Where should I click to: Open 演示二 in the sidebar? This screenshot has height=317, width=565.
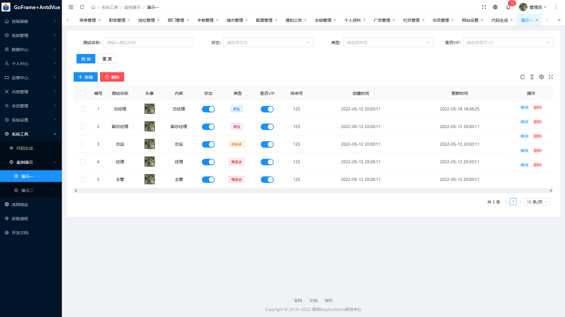(x=27, y=190)
